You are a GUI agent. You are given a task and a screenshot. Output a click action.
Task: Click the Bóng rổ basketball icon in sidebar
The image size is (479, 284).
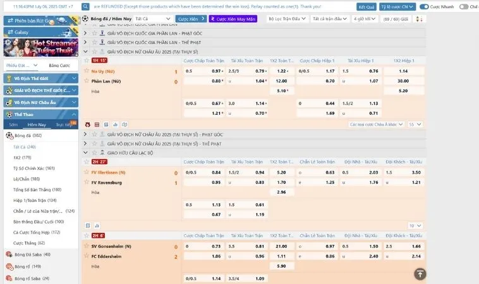(9, 266)
